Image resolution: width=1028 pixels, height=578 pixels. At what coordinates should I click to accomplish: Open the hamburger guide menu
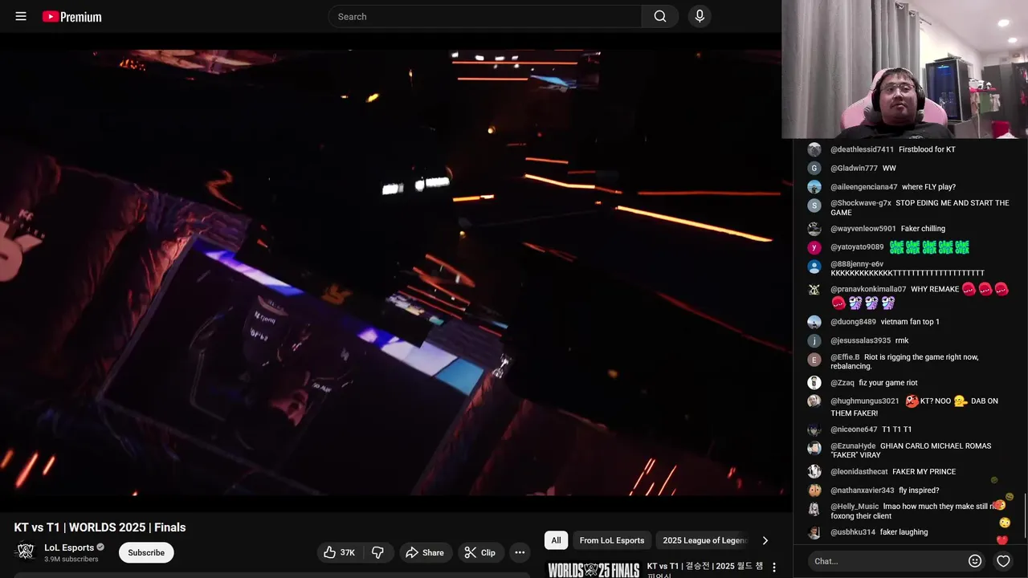pyautogui.click(x=21, y=16)
